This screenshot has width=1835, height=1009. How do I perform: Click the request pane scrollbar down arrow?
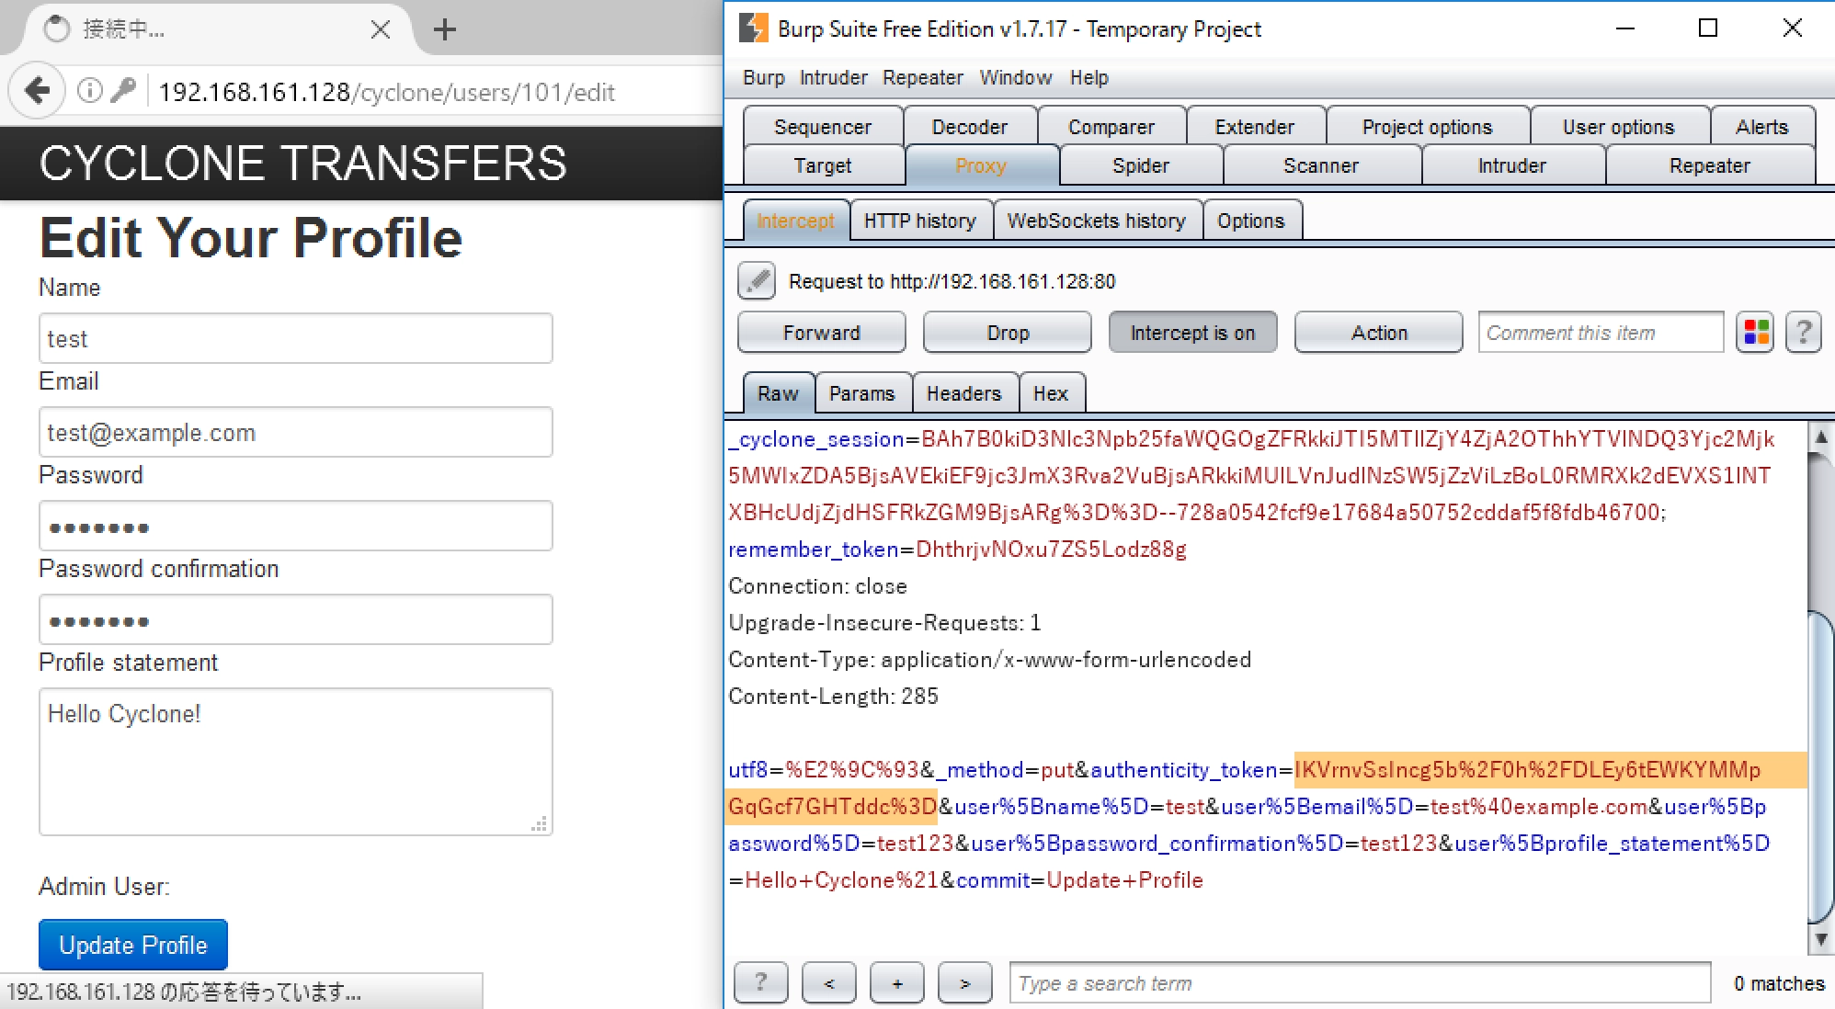(x=1820, y=939)
